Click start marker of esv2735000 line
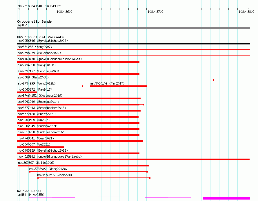This screenshot has width=258, height=201. (x=30, y=172)
